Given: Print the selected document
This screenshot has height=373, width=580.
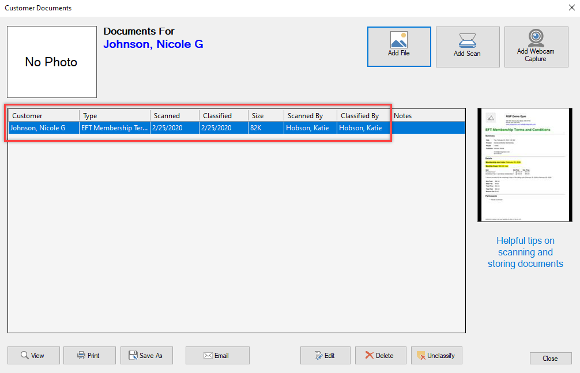Looking at the screenshot, I should point(89,355).
